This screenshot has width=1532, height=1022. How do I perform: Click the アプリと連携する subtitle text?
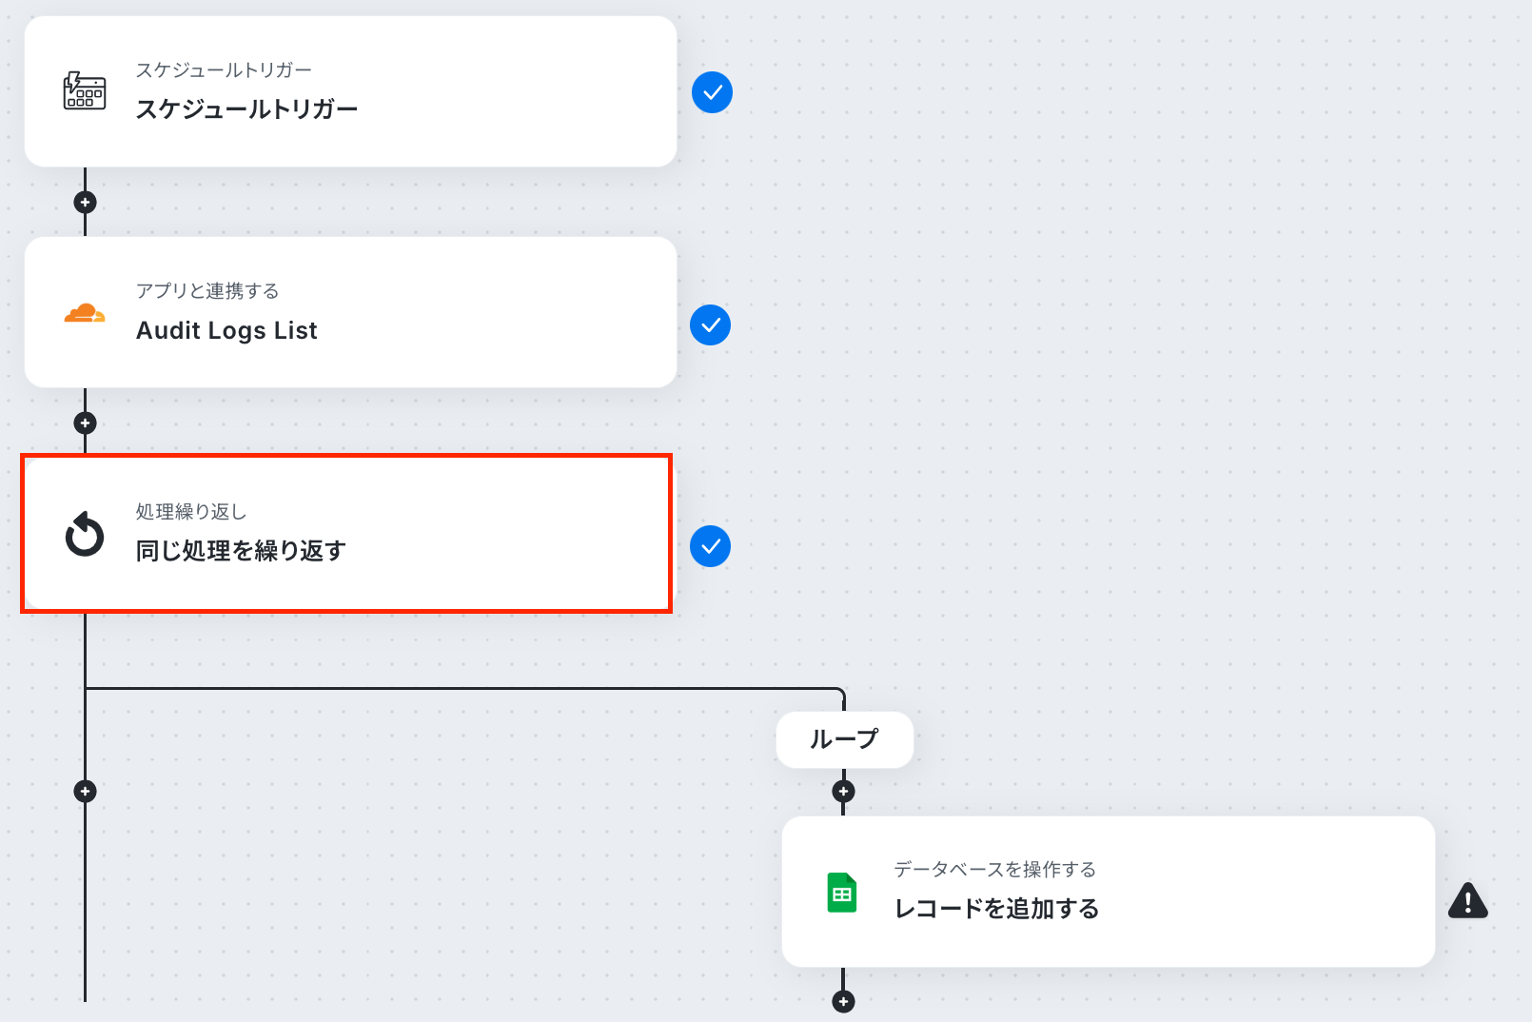click(207, 291)
